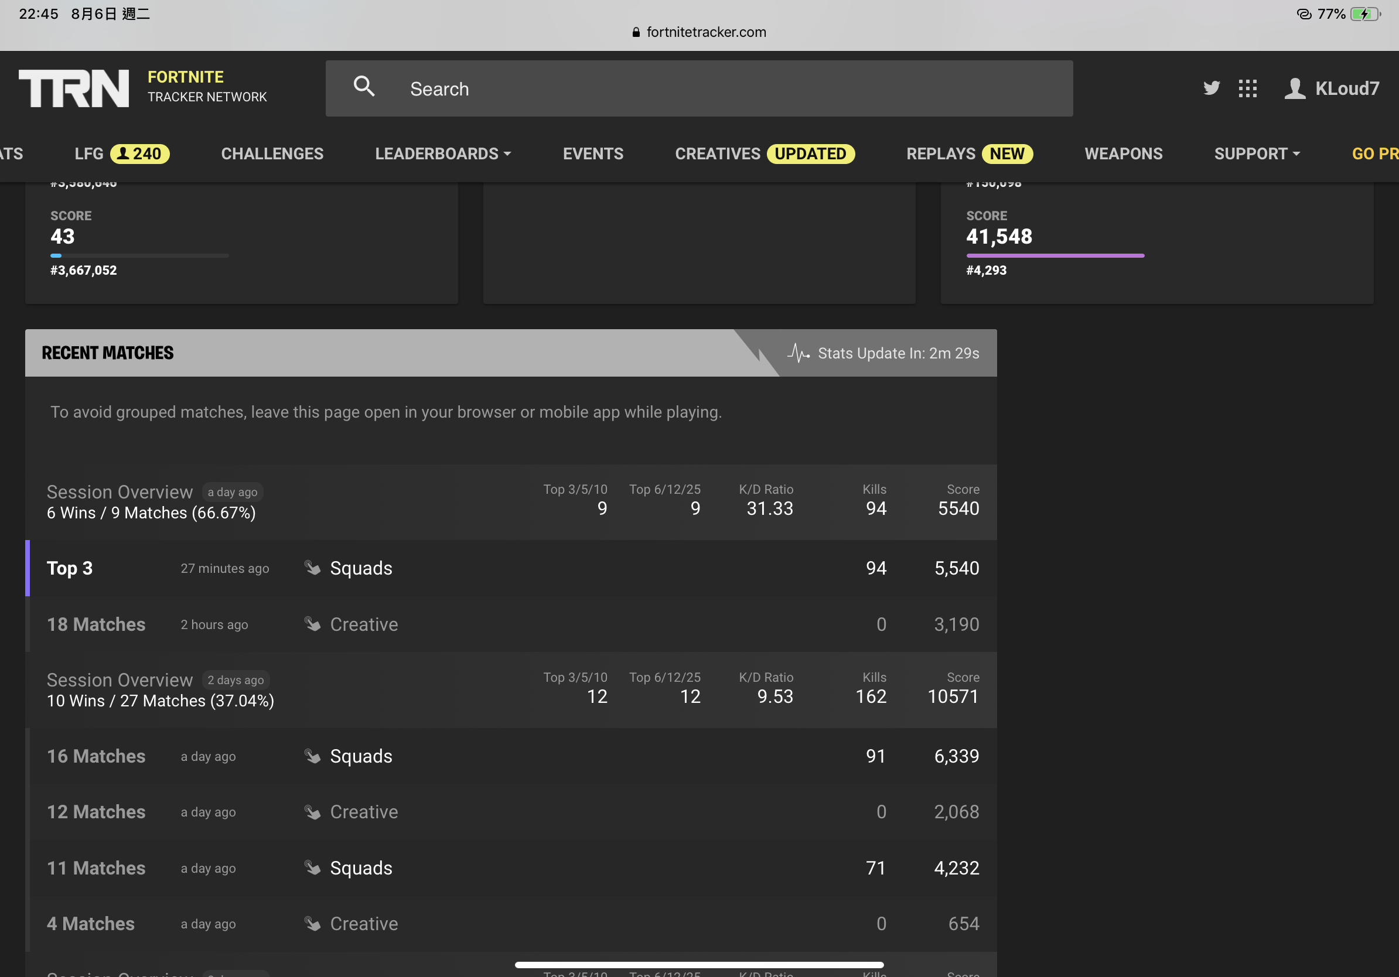Open the 18 Matches Creative row
Screen dimensions: 1399x977
(x=511, y=624)
